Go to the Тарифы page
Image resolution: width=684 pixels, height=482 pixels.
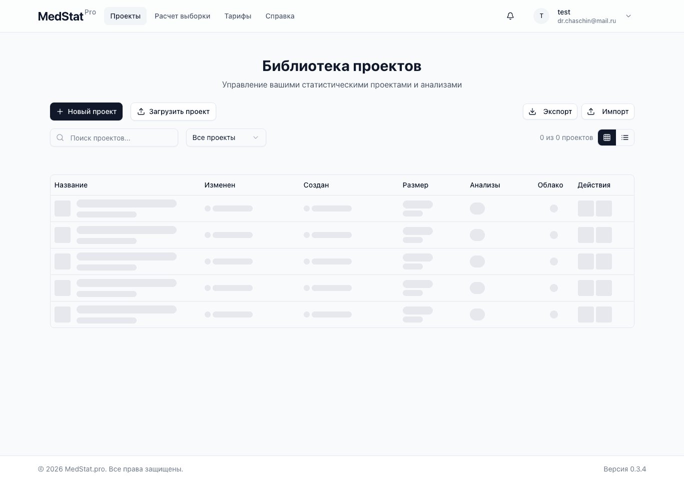(238, 16)
